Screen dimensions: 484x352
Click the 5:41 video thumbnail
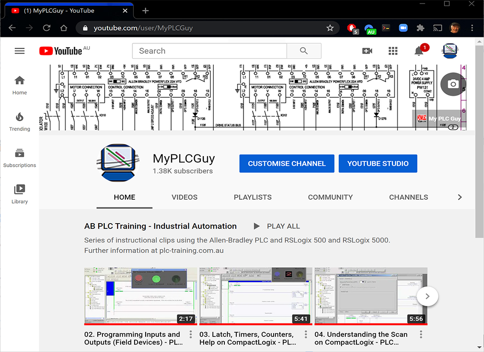(256, 296)
